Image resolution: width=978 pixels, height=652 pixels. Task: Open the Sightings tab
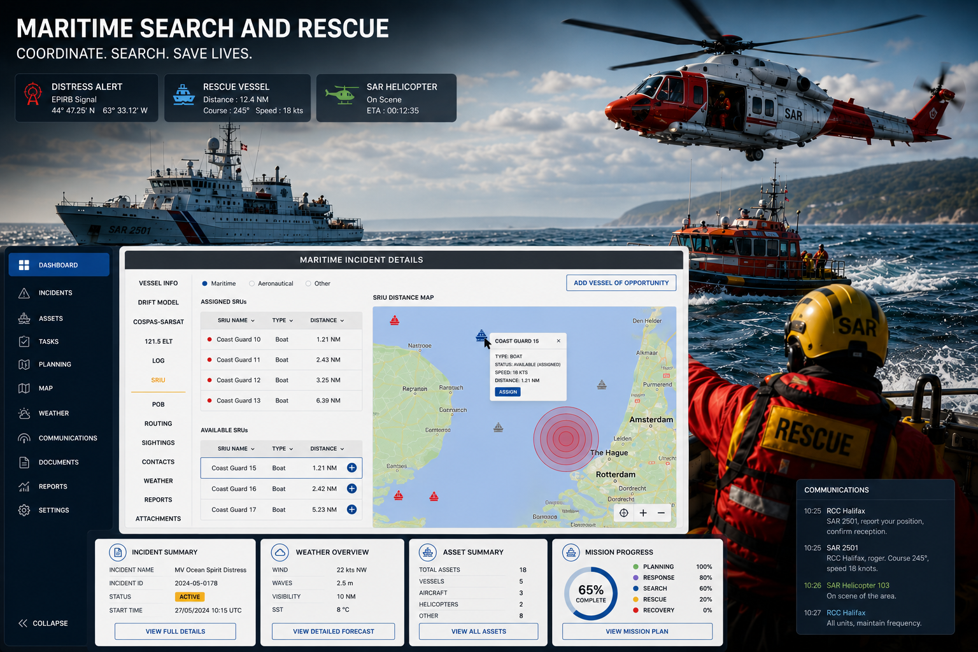[x=159, y=443]
